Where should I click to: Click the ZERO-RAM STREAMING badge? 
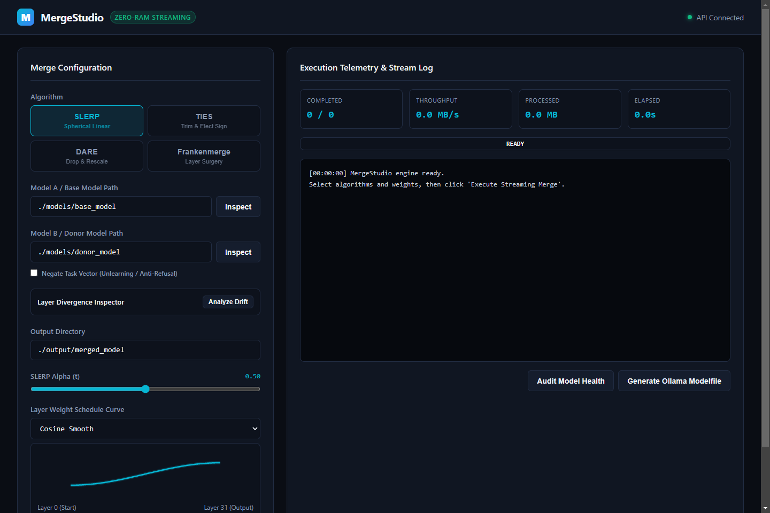(x=153, y=18)
